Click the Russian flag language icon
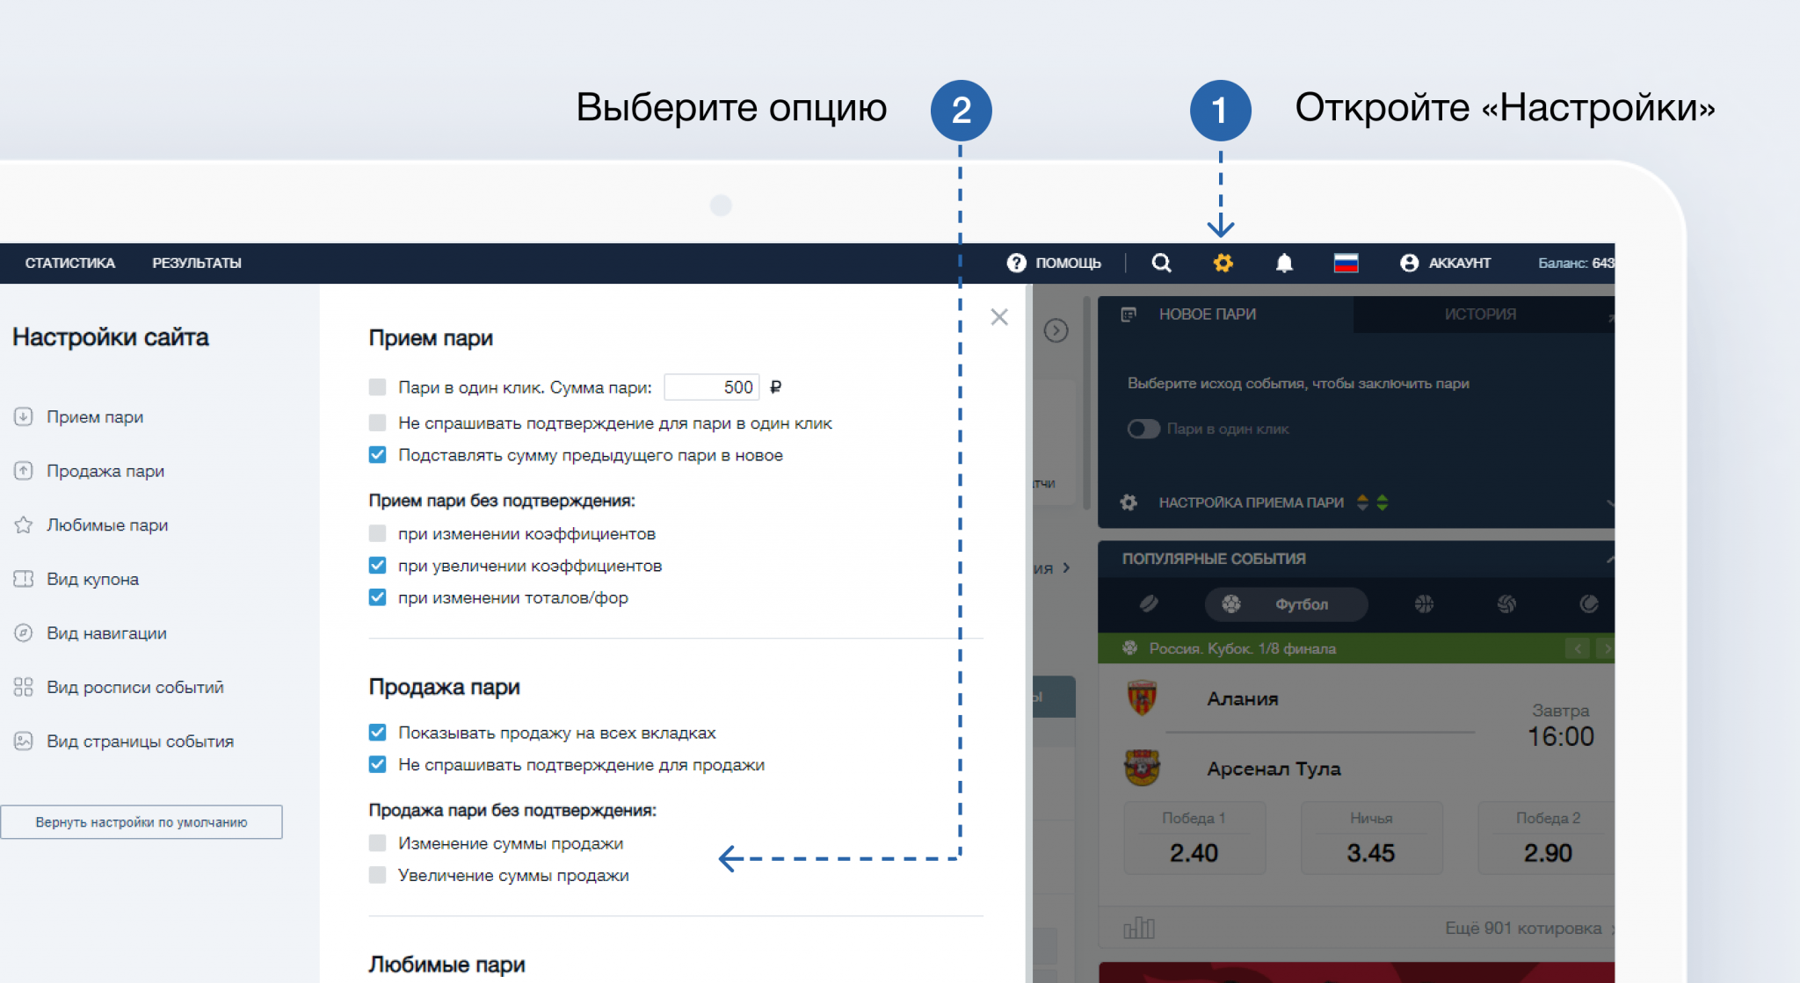The image size is (1800, 983). [1346, 263]
